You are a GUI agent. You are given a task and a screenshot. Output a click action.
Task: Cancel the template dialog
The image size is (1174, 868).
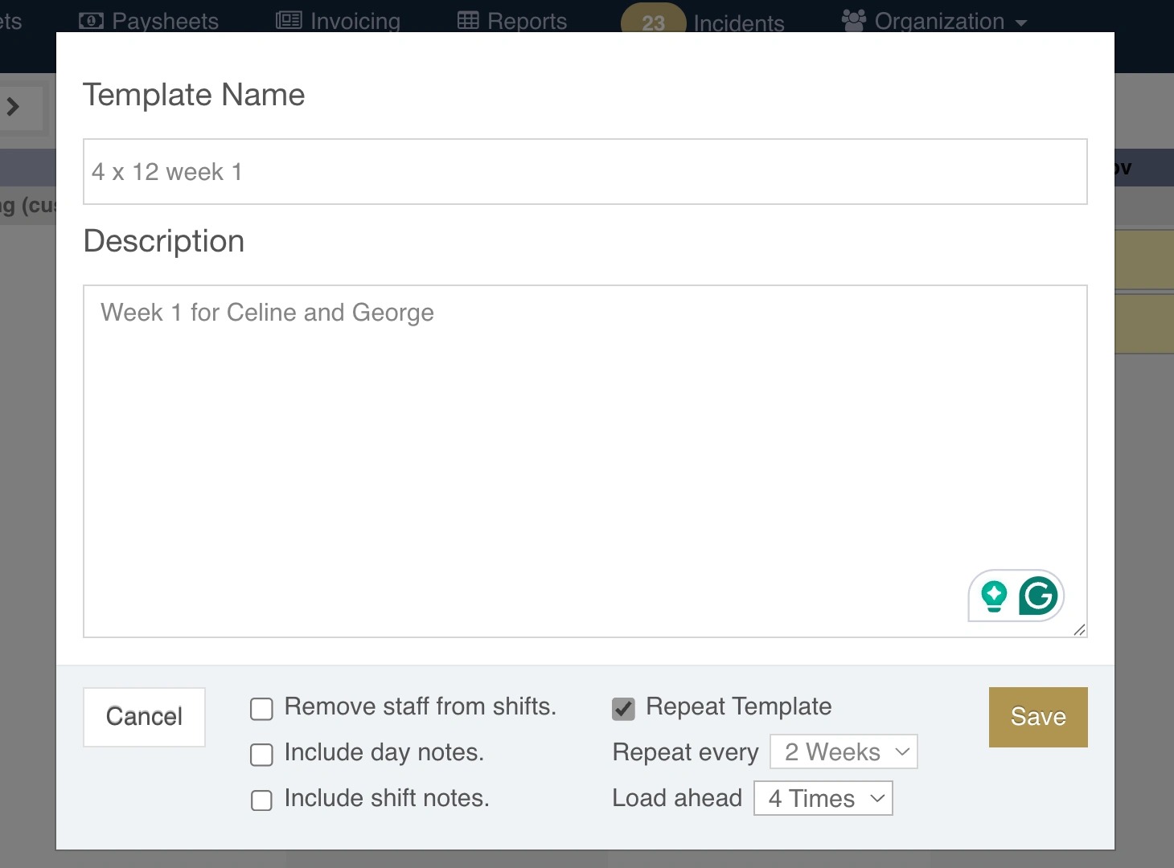pyautogui.click(x=144, y=717)
